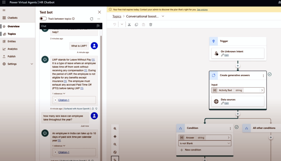This screenshot has height=161, width=281.
Task: Open Citation-1 link under LWP answer
Action: (x=64, y=100)
